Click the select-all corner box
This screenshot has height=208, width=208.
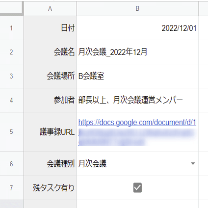[11, 8]
